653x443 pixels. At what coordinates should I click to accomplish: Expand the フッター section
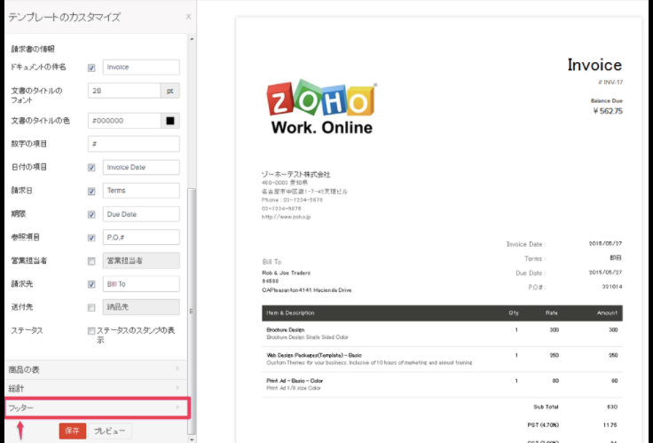click(97, 407)
